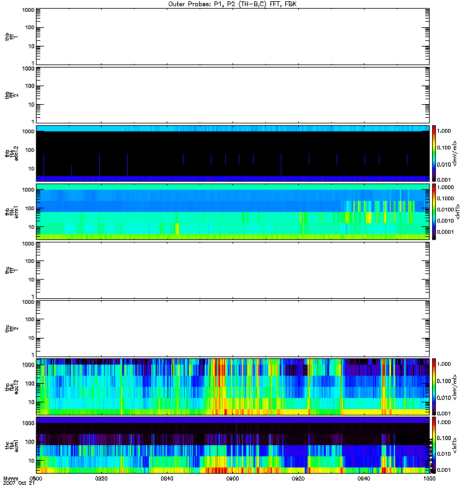The height and width of the screenshot is (496, 465).
Task: Click the 'thb fbk edc12' panel axis label
Action: click(11, 153)
